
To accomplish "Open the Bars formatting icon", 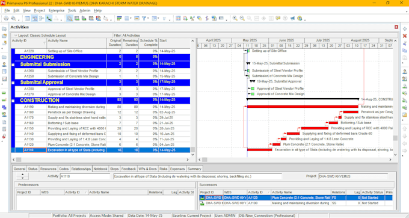I will pos(119,18).
